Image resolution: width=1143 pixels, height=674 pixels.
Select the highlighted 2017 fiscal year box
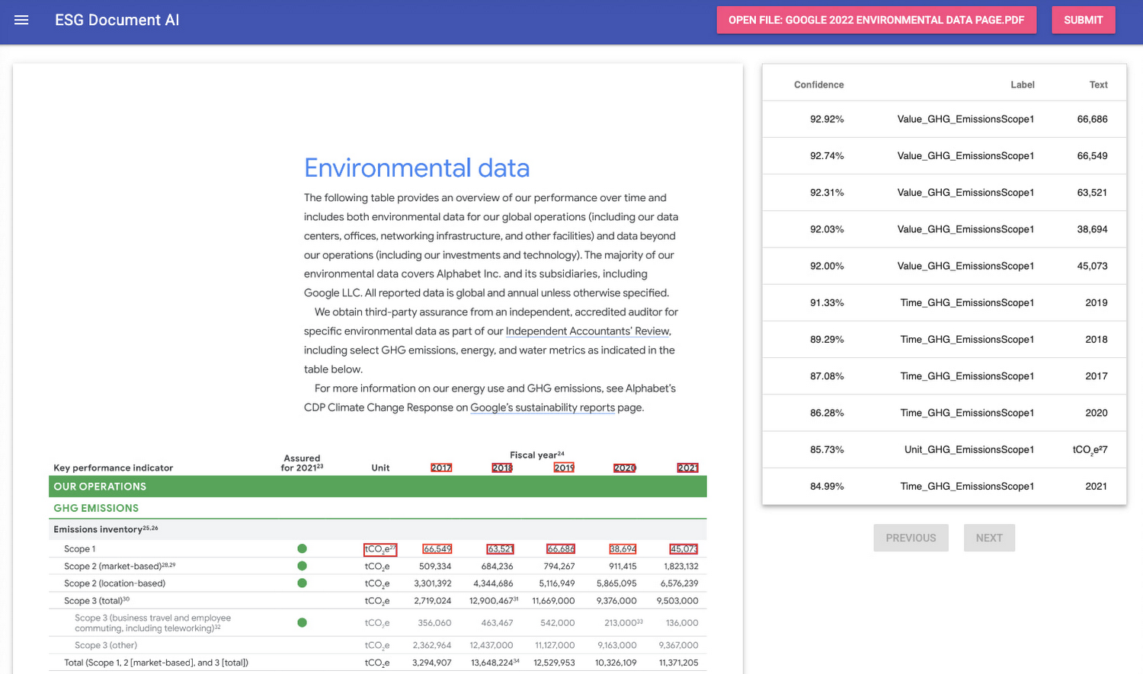441,468
